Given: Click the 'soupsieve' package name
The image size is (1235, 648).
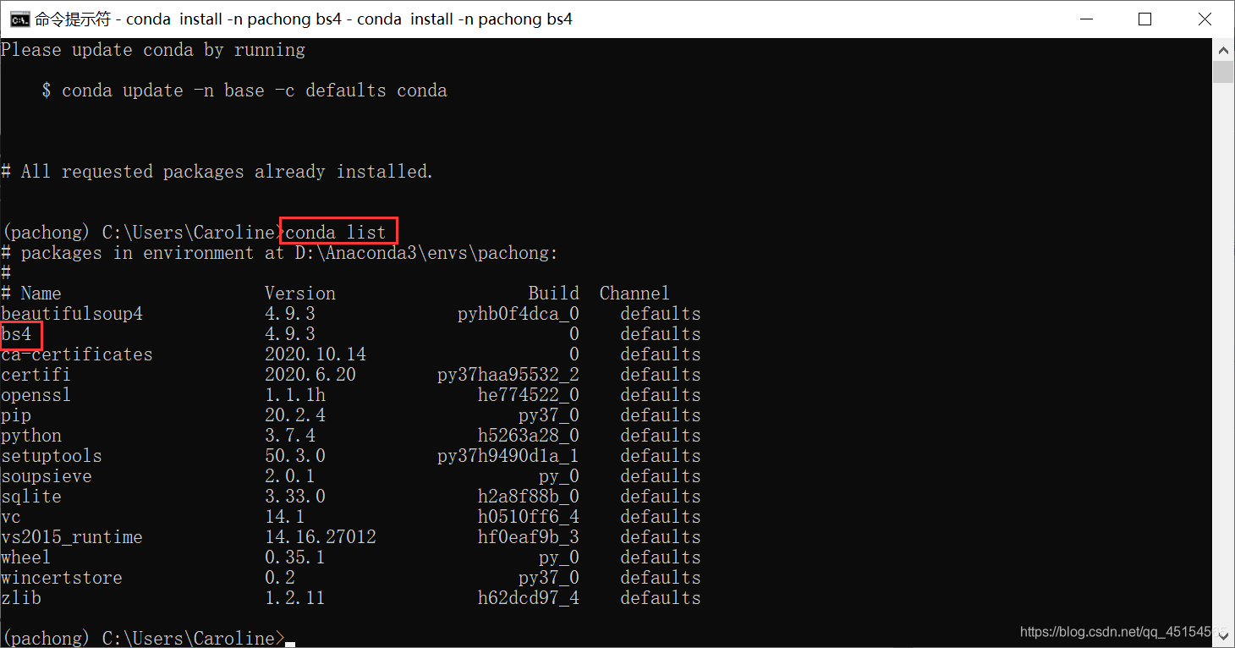Looking at the screenshot, I should (x=47, y=476).
